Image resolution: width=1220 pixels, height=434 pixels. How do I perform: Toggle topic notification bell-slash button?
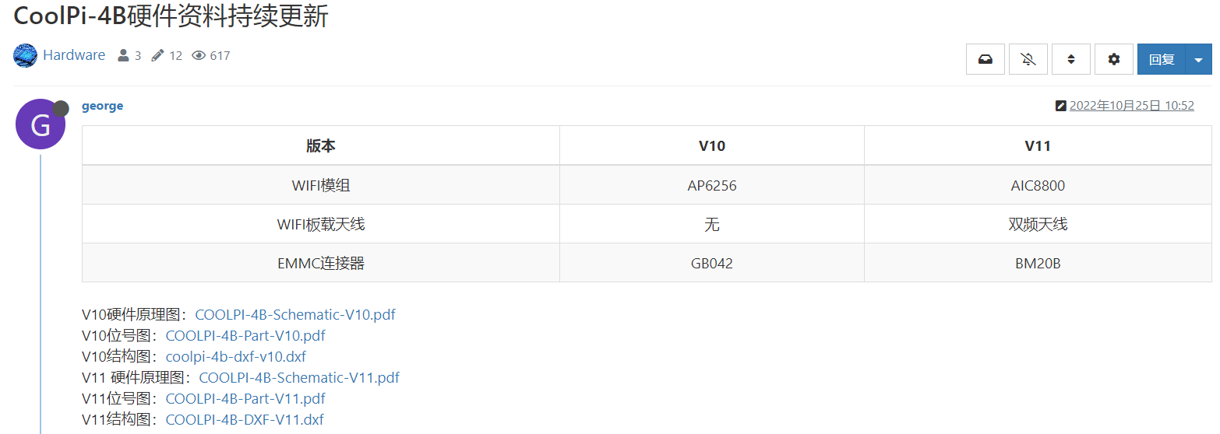point(1028,59)
